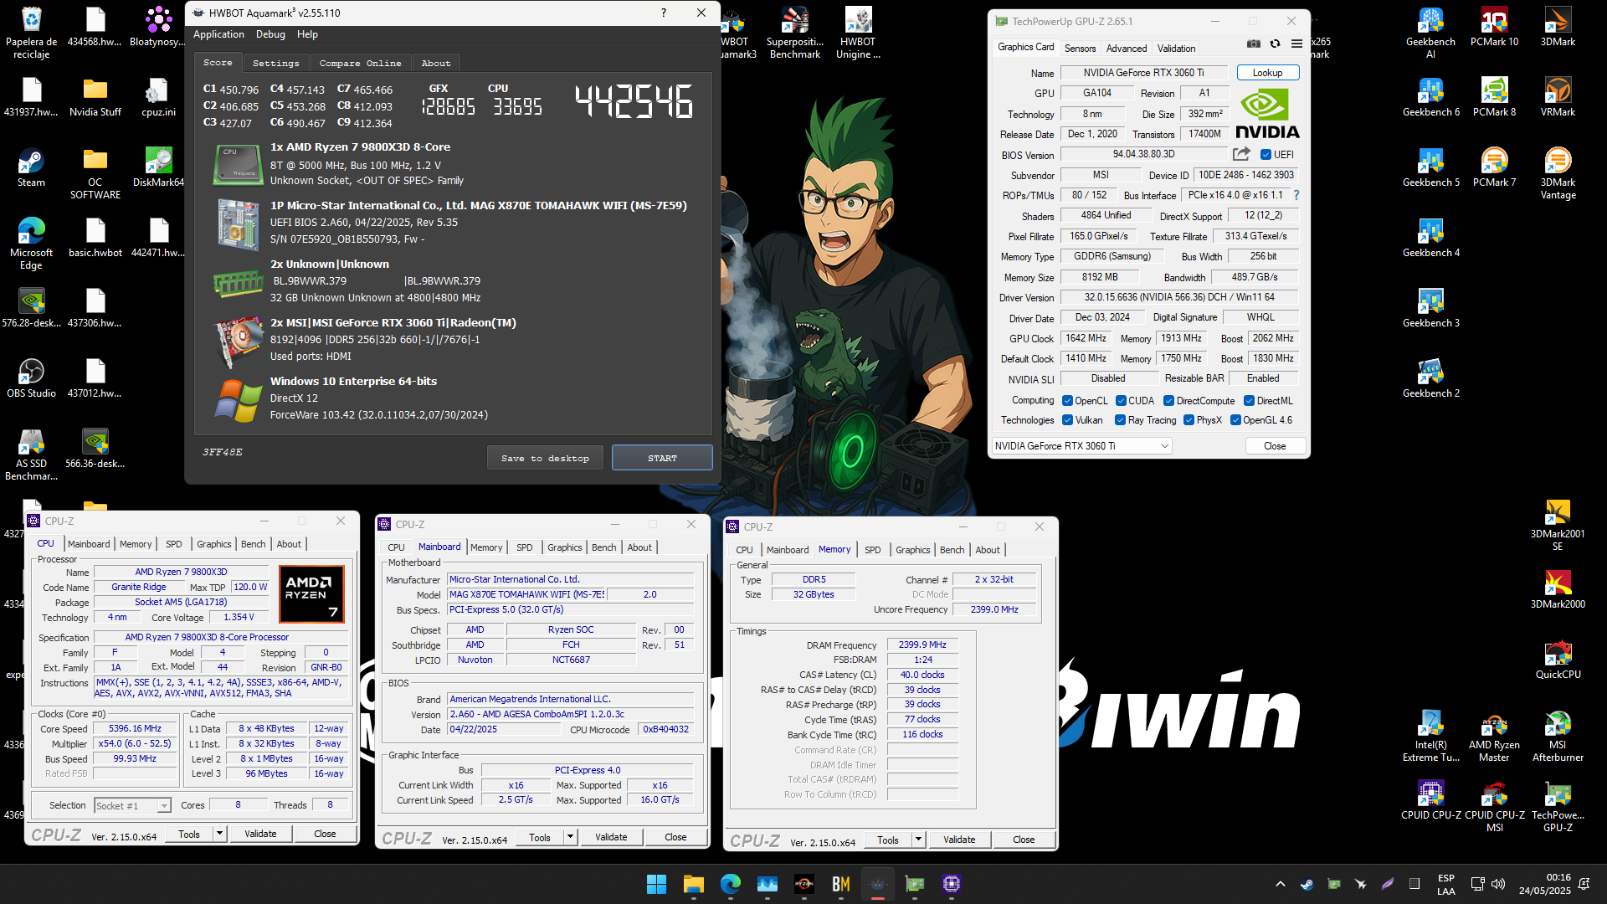Viewport: 1607px width, 904px height.
Task: Click the Bus Interface question mark icon
Action: click(x=1296, y=195)
